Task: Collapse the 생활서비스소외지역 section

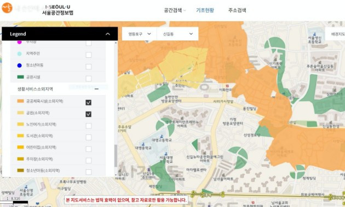Action: coord(96,89)
